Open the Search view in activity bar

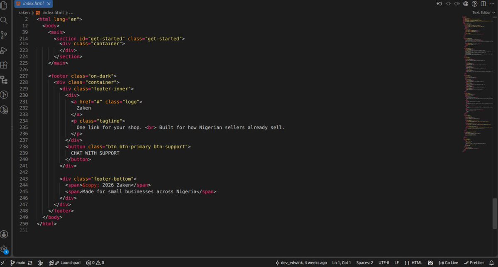(4, 20)
